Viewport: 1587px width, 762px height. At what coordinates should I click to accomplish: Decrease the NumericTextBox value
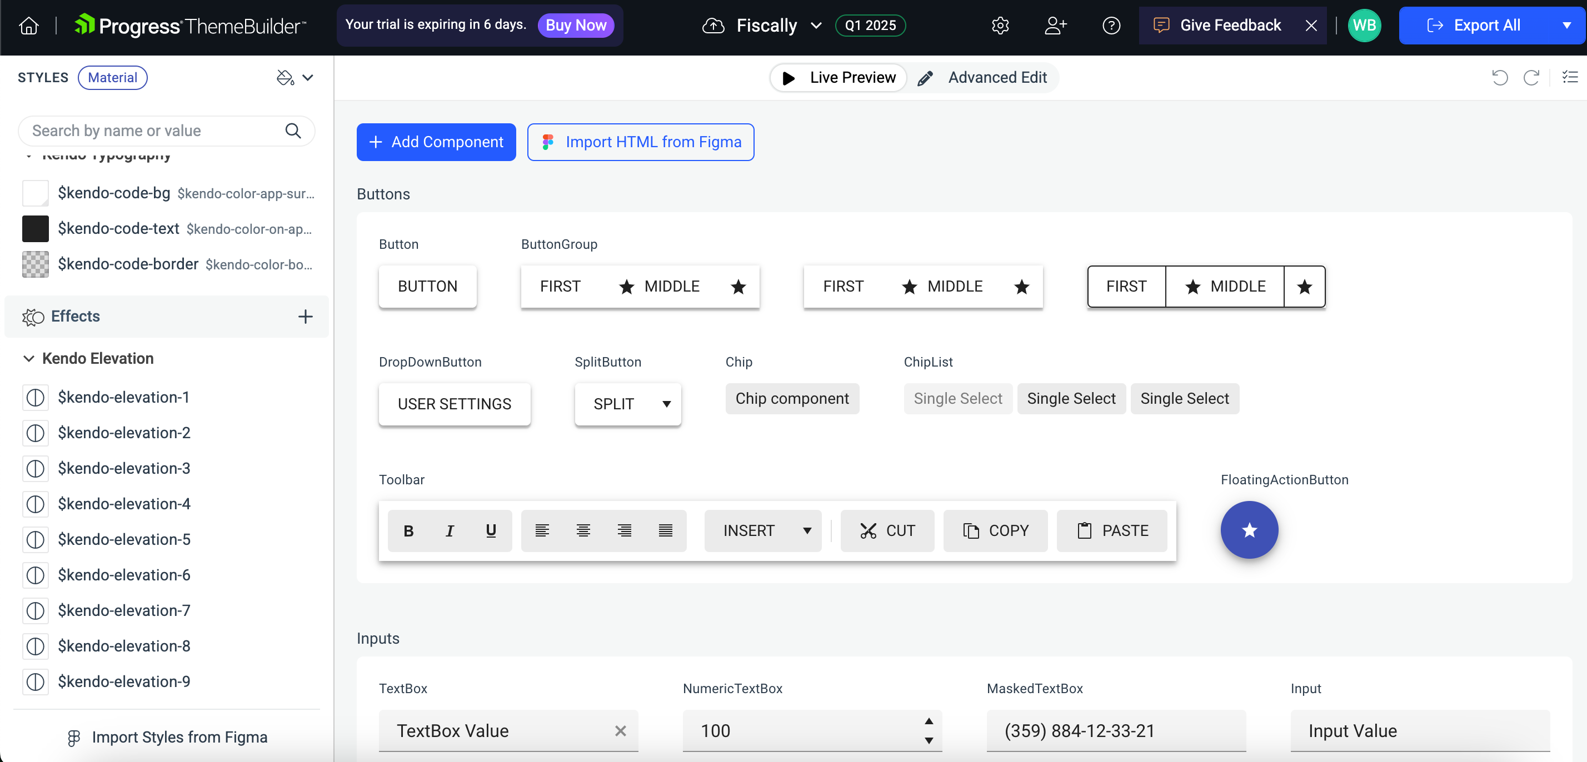point(929,740)
